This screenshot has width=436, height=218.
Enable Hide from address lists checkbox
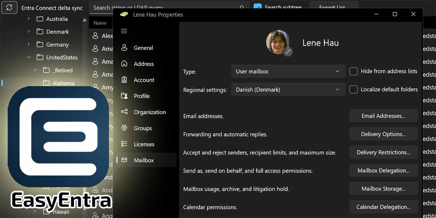tap(354, 71)
